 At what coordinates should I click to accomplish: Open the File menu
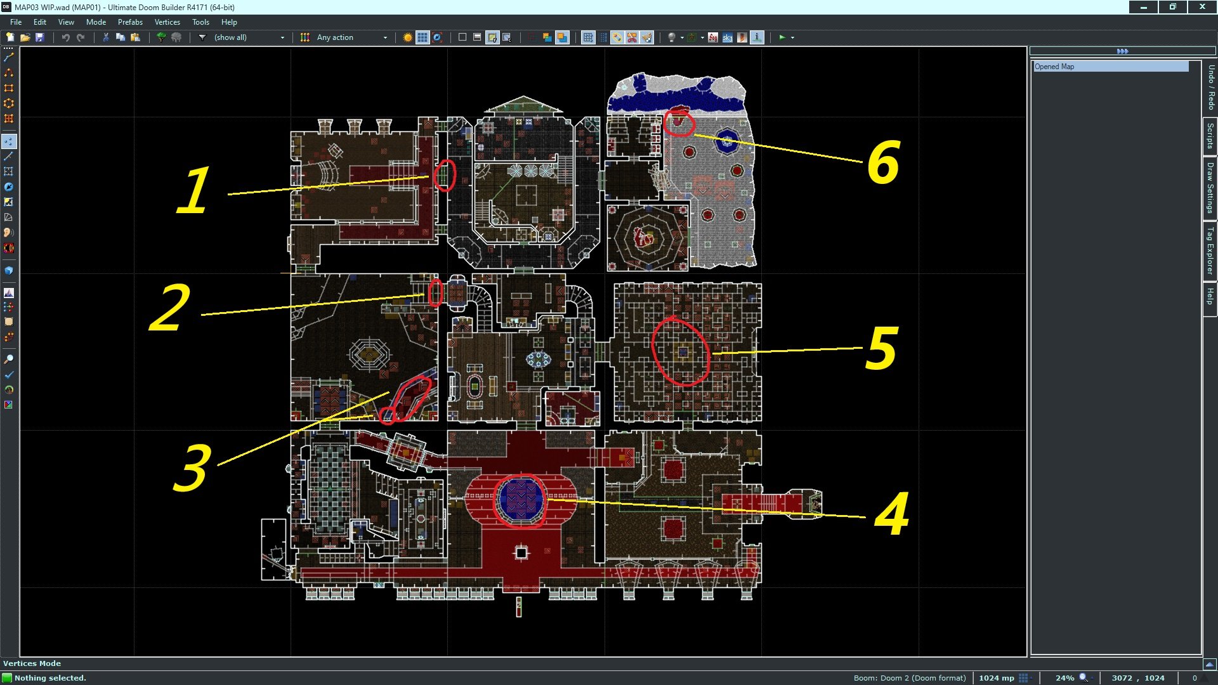[x=16, y=22]
